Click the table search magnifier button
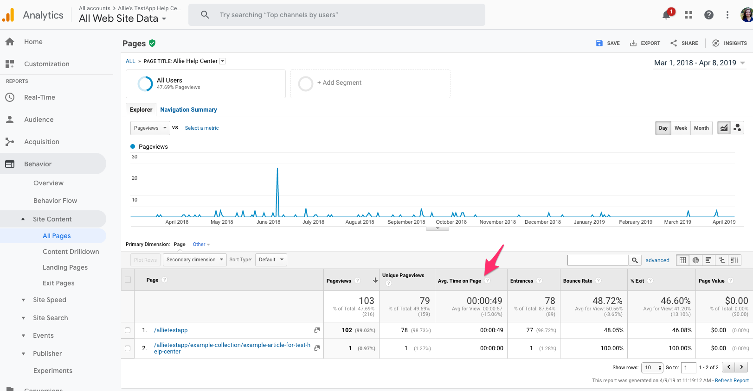 [x=635, y=260]
